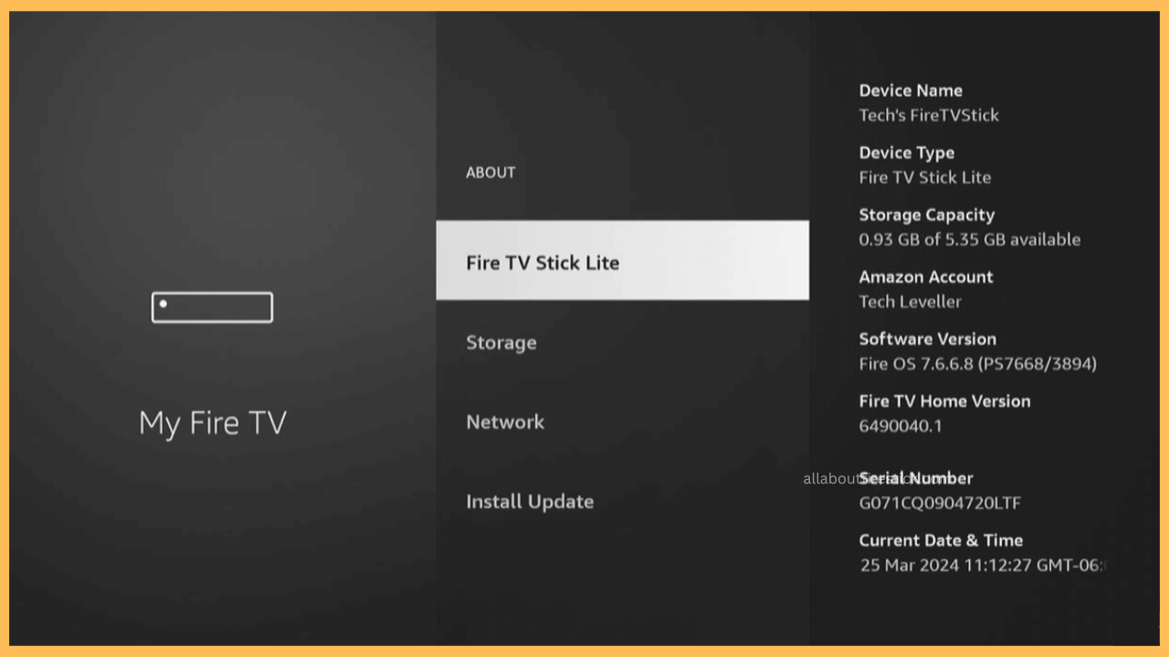Screen dimensions: 1169x657
Task: Open the Network menu item
Action: 505,422
